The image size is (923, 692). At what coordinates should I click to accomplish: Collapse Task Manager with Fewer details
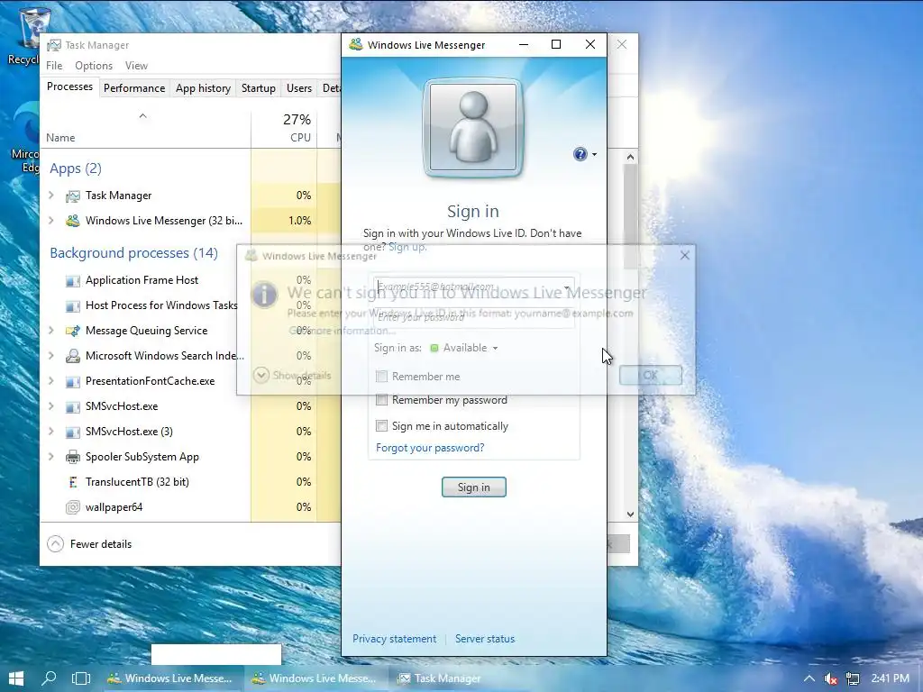(90, 543)
